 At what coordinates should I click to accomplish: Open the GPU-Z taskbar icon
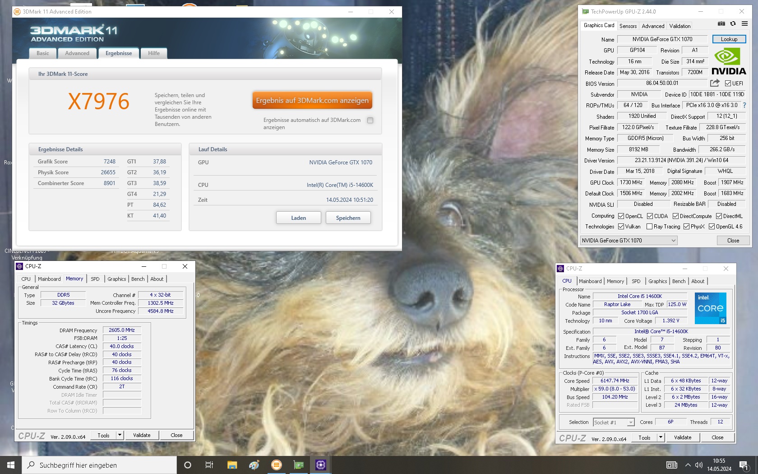click(x=298, y=465)
